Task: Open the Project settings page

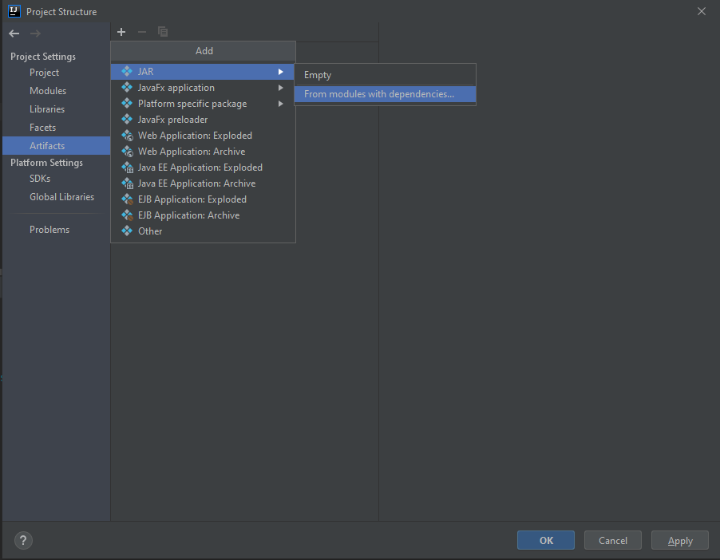Action: point(56,73)
